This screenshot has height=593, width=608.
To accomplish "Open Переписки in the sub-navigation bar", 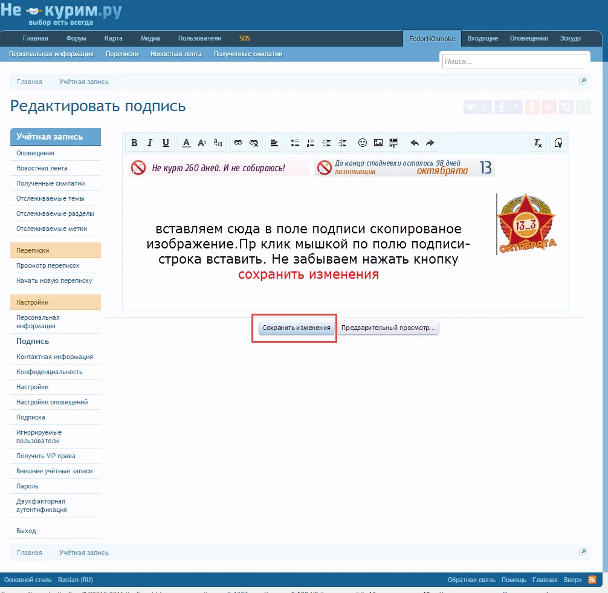I will 122,54.
